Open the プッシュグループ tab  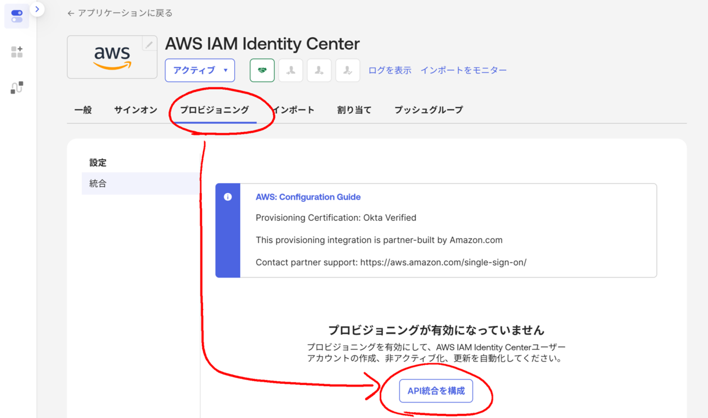pos(428,110)
